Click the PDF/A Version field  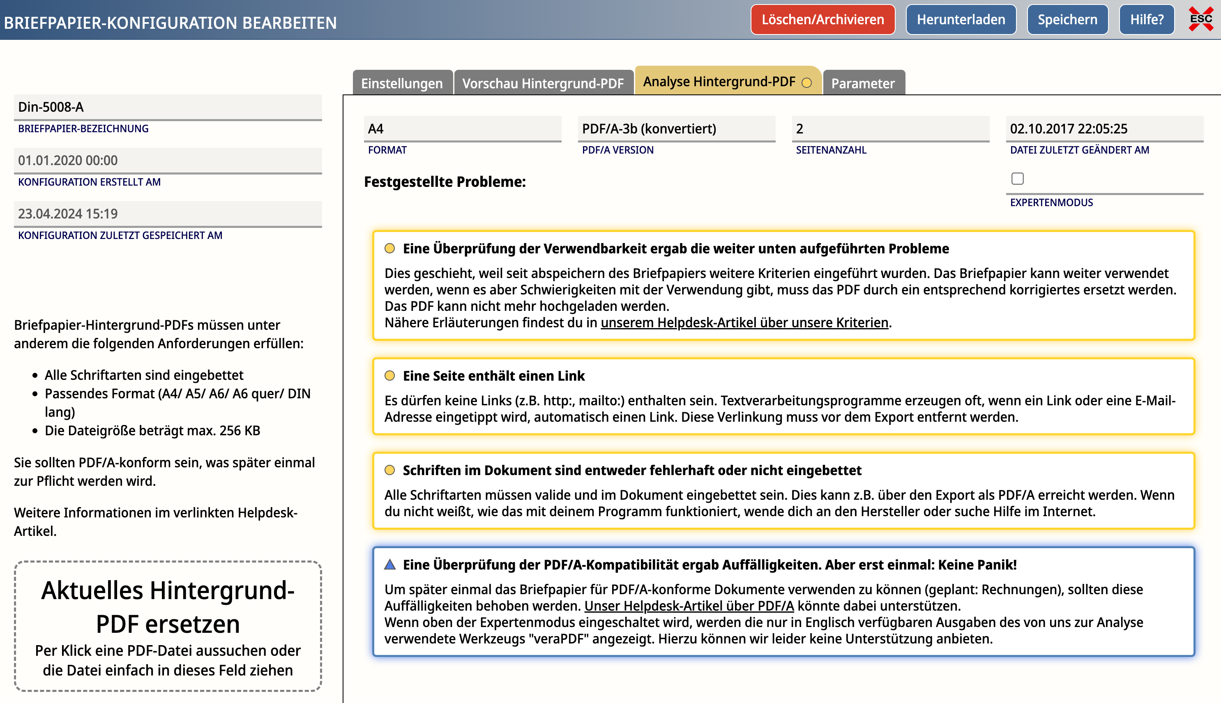click(x=676, y=129)
